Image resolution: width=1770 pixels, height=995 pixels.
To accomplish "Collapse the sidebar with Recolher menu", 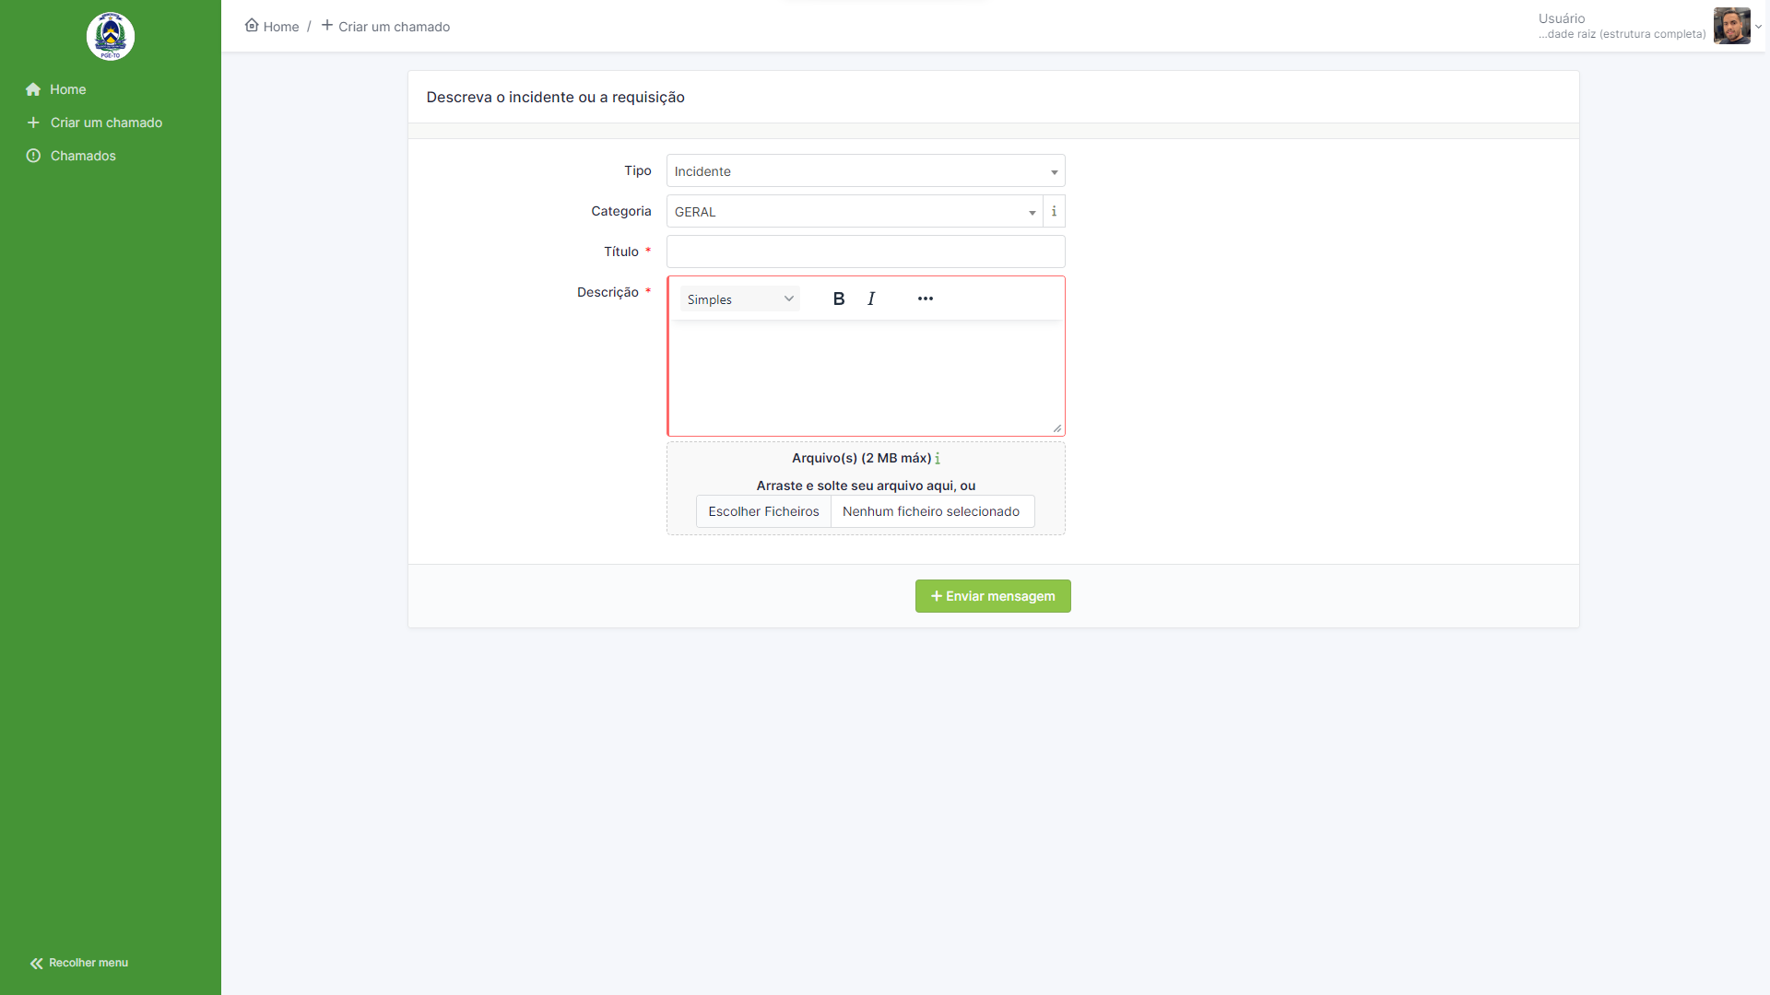I will (x=79, y=963).
